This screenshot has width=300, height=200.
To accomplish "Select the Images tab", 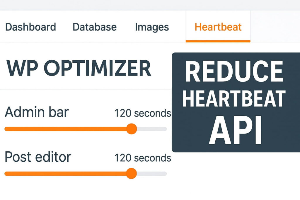I will 152,27.
